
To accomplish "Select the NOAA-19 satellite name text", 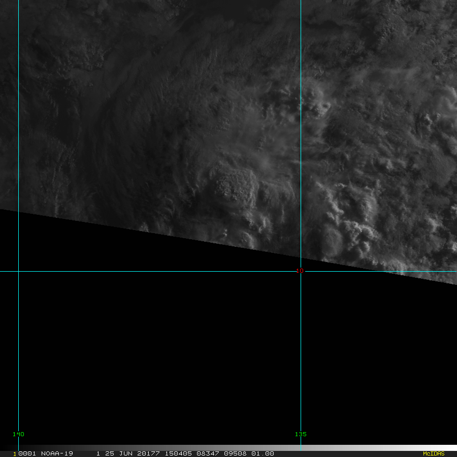I will 57,453.
